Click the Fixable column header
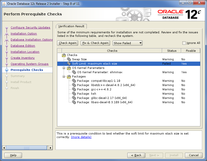This screenshot has height=161, width=207. click(191, 51)
